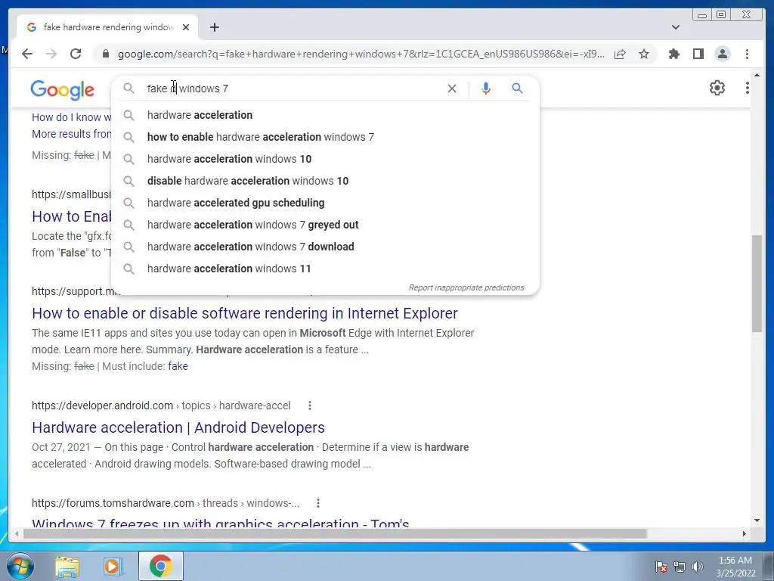774x581 pixels.
Task: Bookmark this page with the star icon
Action: click(644, 54)
